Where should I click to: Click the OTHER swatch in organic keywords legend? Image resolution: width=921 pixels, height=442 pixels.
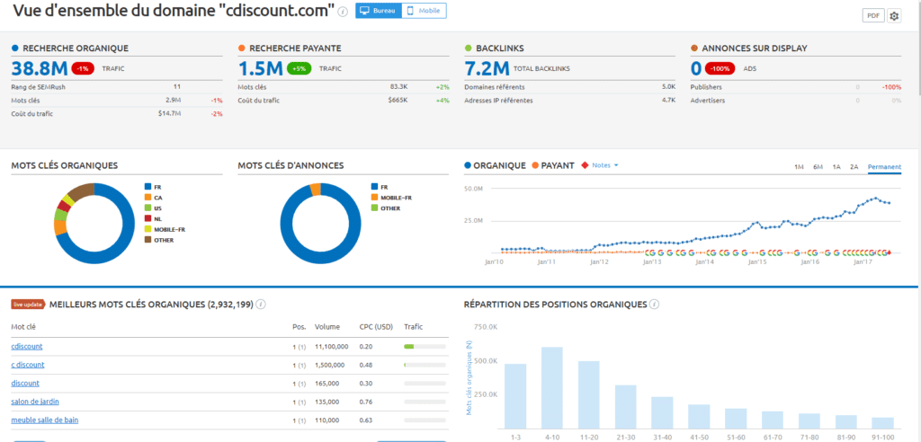[148, 240]
